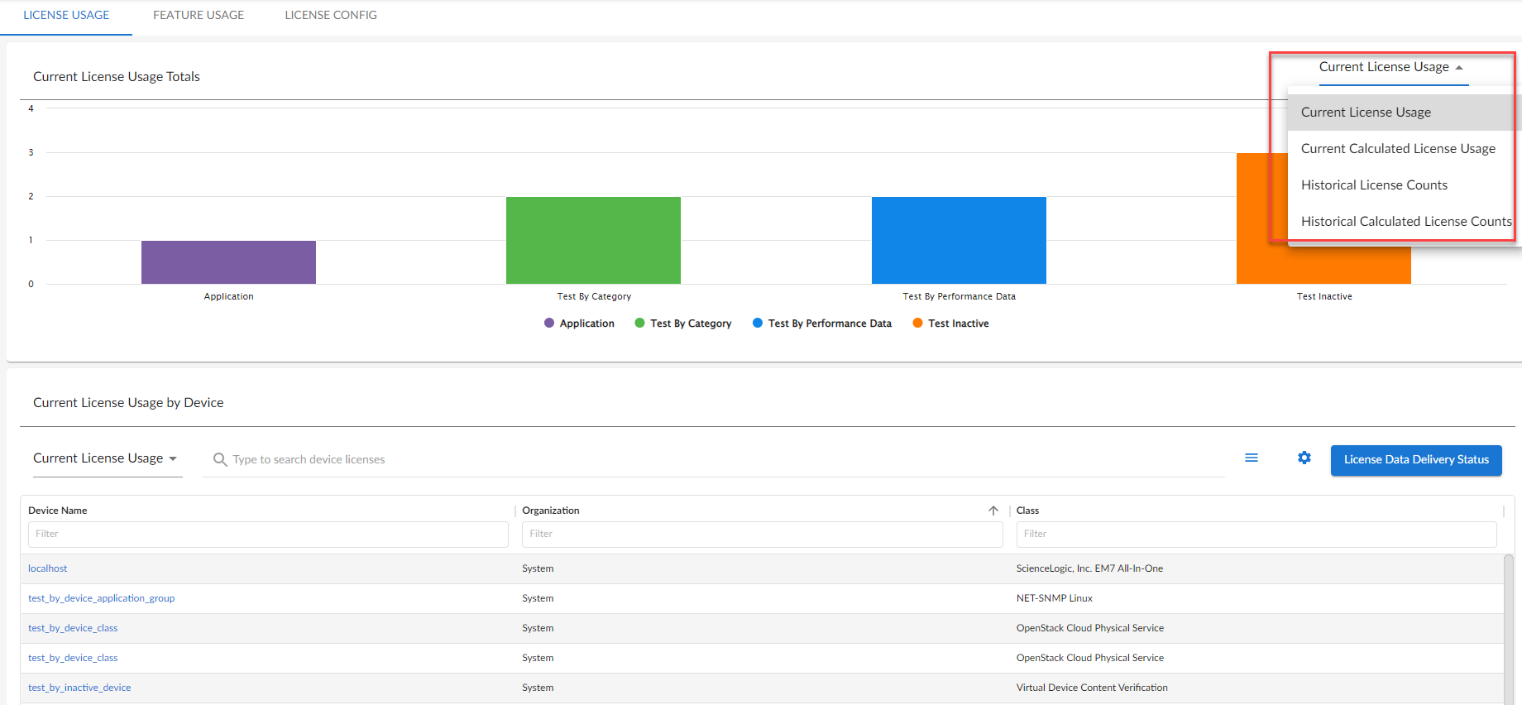Toggle the Test By Category legend series
This screenshot has width=1522, height=705.
(x=683, y=324)
